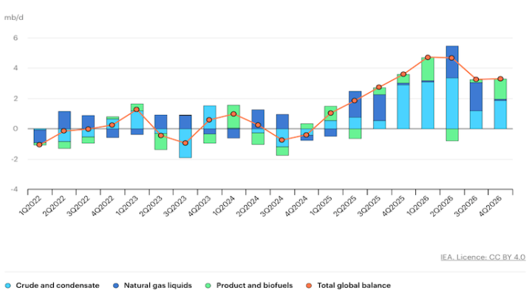The image size is (532, 298).
Task: Select the 2Q2022 natural gas liquids bar
Action: point(64,119)
